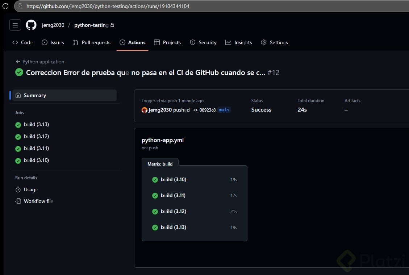Open Usage under Run details
Screen dimensions: 409x275
coord(31,190)
